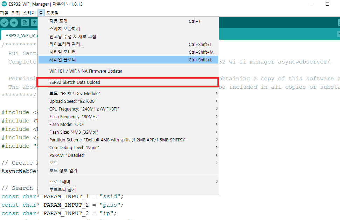Viewport: 340px width, 220px height.
Task: Launch WiFi101 / WiFiNINA Firmware Updater
Action: (x=129, y=71)
